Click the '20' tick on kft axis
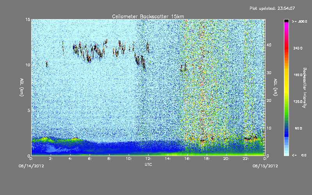The height and width of the screenshot is (195, 312). 269,101
